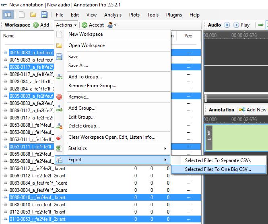The height and width of the screenshot is (224, 268).
Task: Expand the Statistics submenu arrow
Action: pyautogui.click(x=165, y=148)
